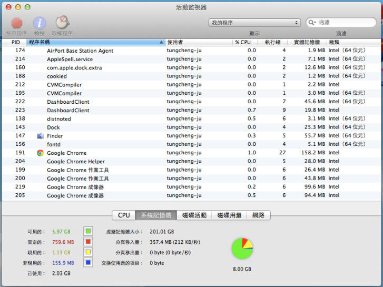The image size is (383, 287).
Task: Click the red Quit Process stop icon
Action: click(x=17, y=23)
